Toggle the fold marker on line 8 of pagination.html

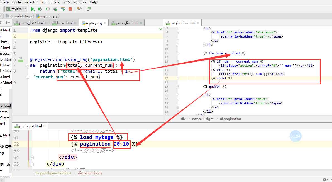tap(178, 41)
